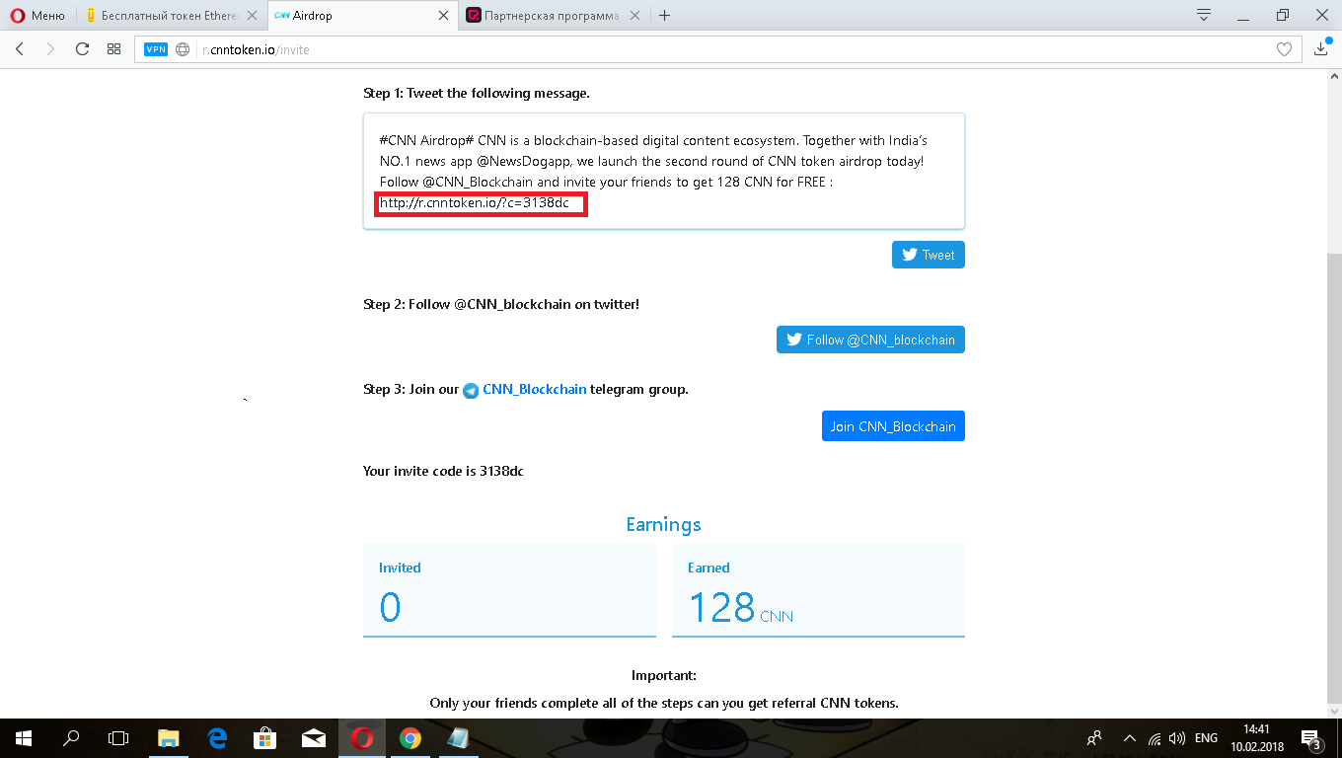Open the People icon in system tray

coord(1094,738)
